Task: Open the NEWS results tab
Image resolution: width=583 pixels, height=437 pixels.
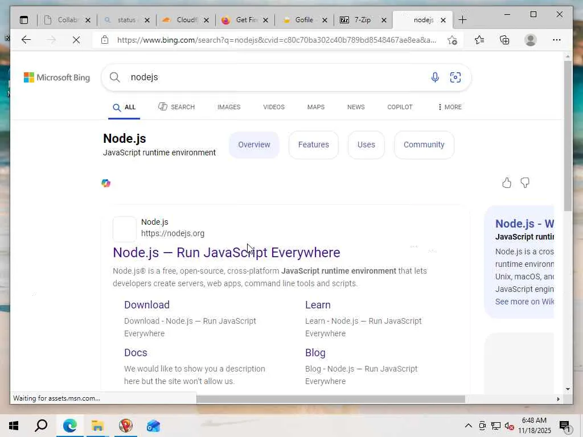Action: tap(356, 107)
